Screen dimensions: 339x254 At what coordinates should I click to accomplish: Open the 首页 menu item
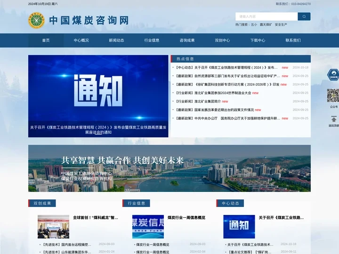pos(46,40)
